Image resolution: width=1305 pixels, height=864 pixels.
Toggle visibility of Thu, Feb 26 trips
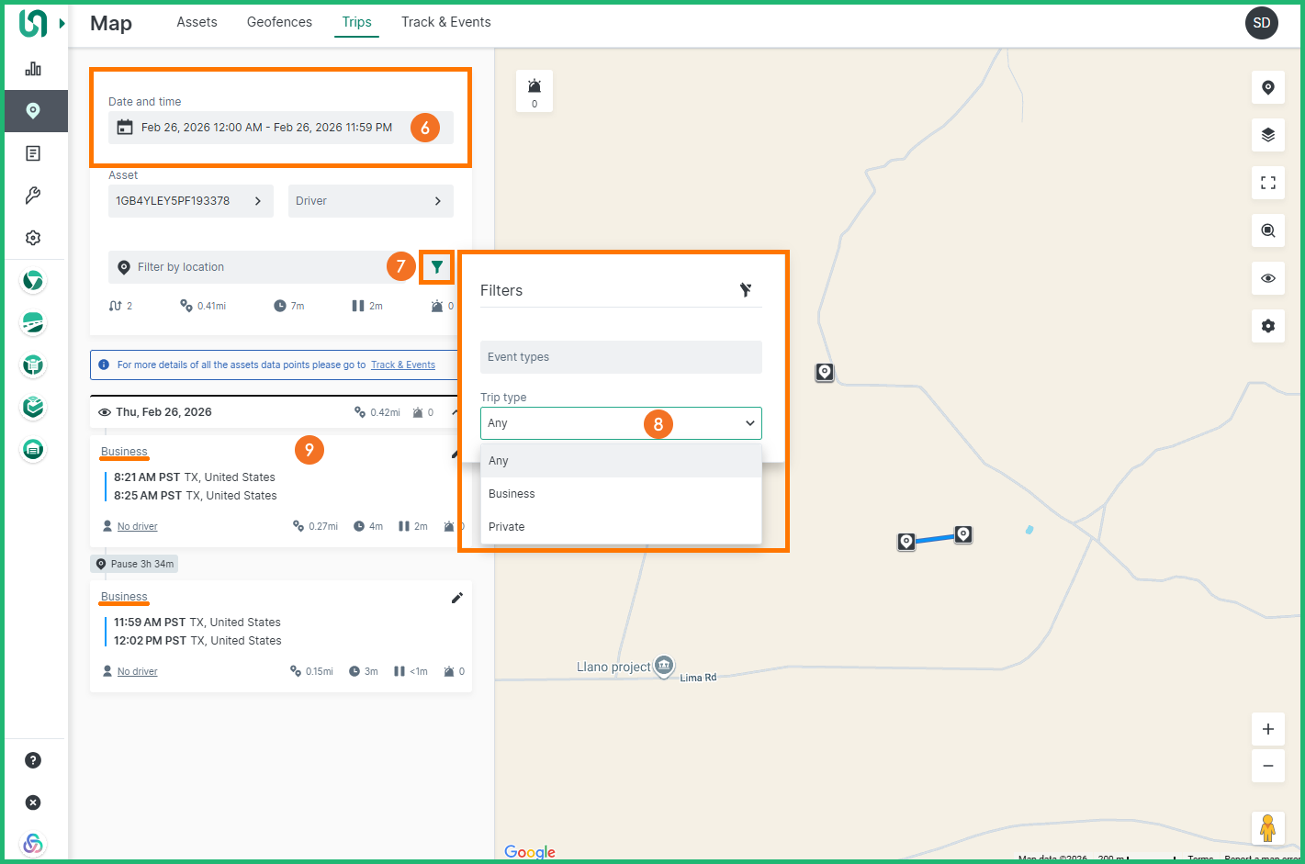click(105, 412)
